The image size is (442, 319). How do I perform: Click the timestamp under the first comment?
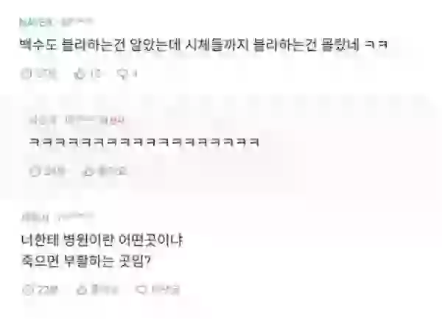(x=46, y=74)
